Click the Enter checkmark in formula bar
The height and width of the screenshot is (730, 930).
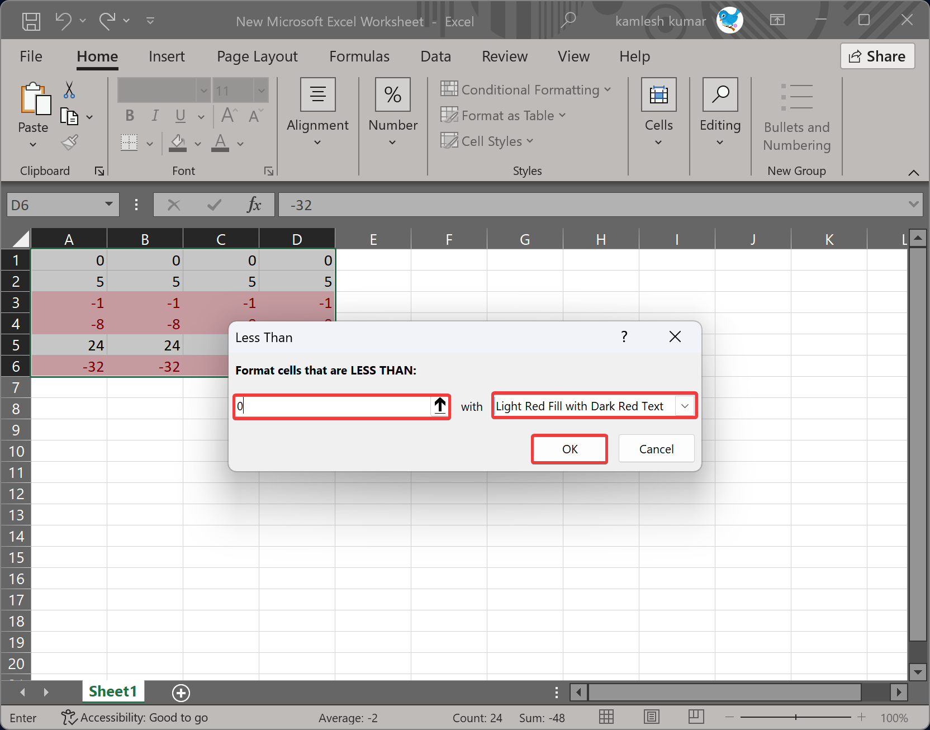click(x=214, y=205)
